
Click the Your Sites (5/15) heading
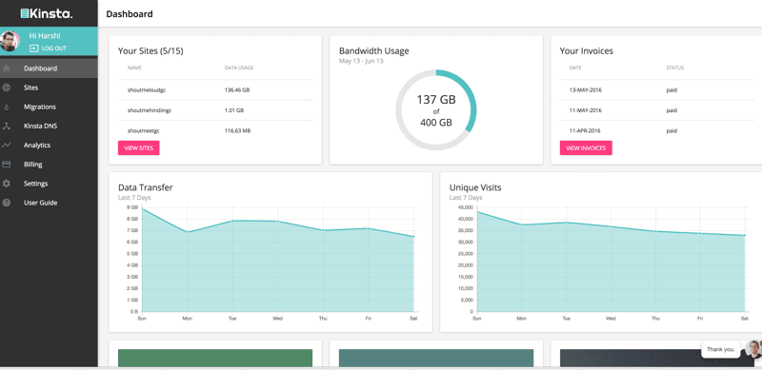(x=150, y=50)
